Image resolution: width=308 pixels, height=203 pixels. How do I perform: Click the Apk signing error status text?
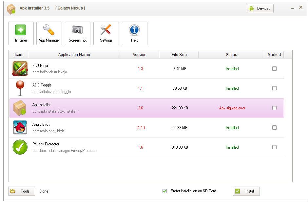232,108
